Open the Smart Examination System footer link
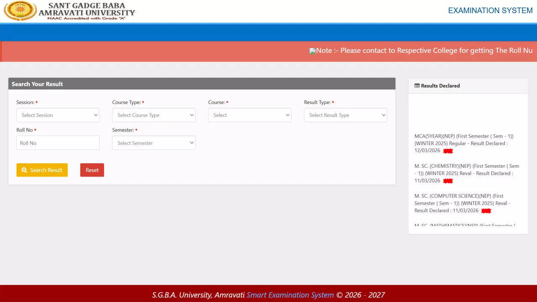This screenshot has height=302, width=537. tap(290, 295)
